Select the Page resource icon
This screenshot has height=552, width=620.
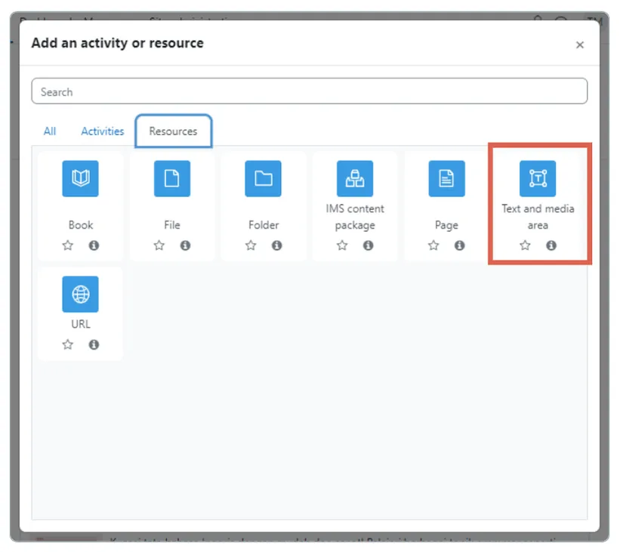[446, 179]
